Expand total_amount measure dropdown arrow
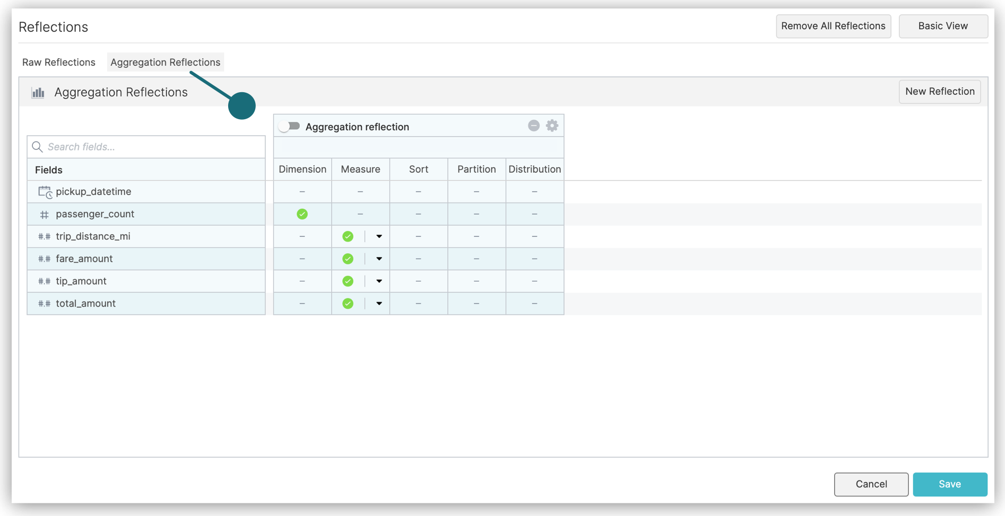 pos(379,304)
